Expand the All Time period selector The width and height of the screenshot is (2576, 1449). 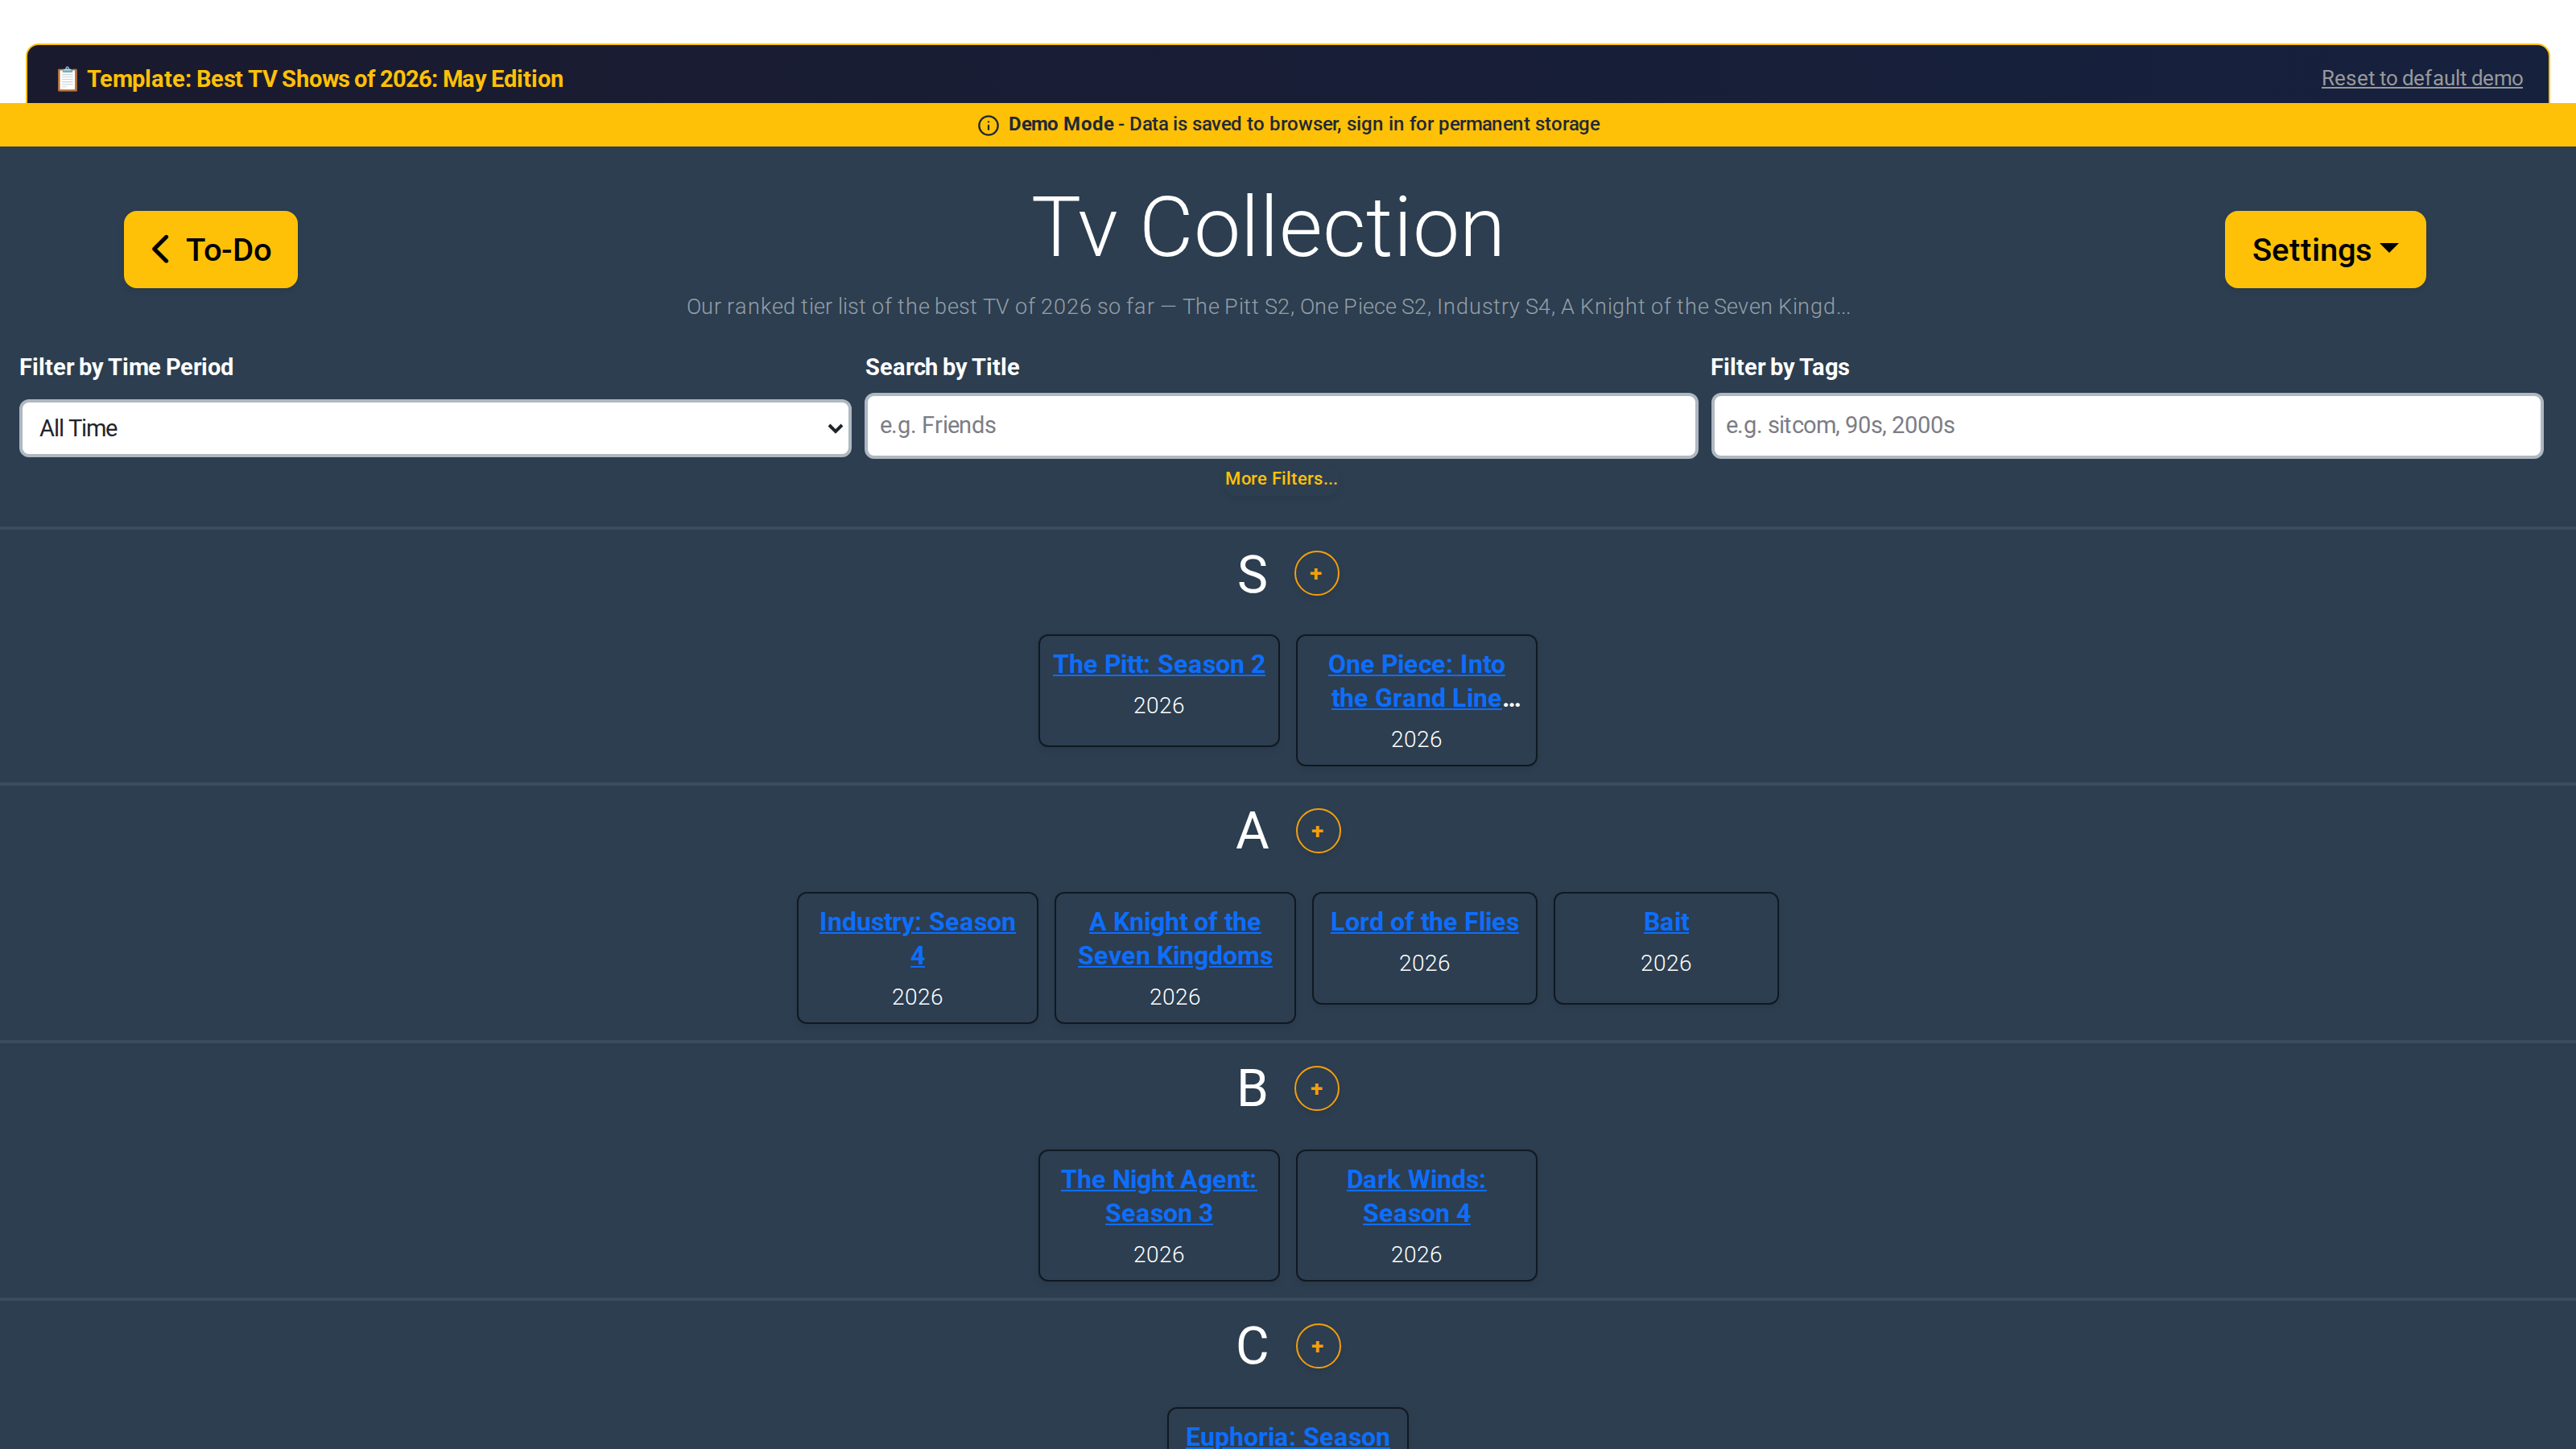tap(435, 428)
